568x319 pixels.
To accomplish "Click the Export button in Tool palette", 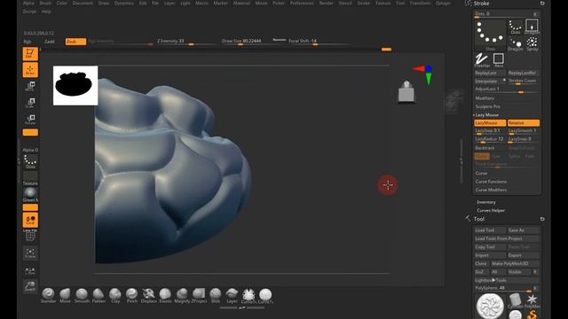I will pos(523,255).
